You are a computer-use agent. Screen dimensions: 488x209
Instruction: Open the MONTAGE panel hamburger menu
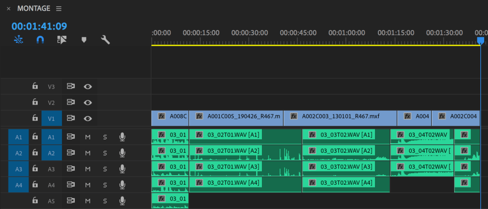coord(59,9)
